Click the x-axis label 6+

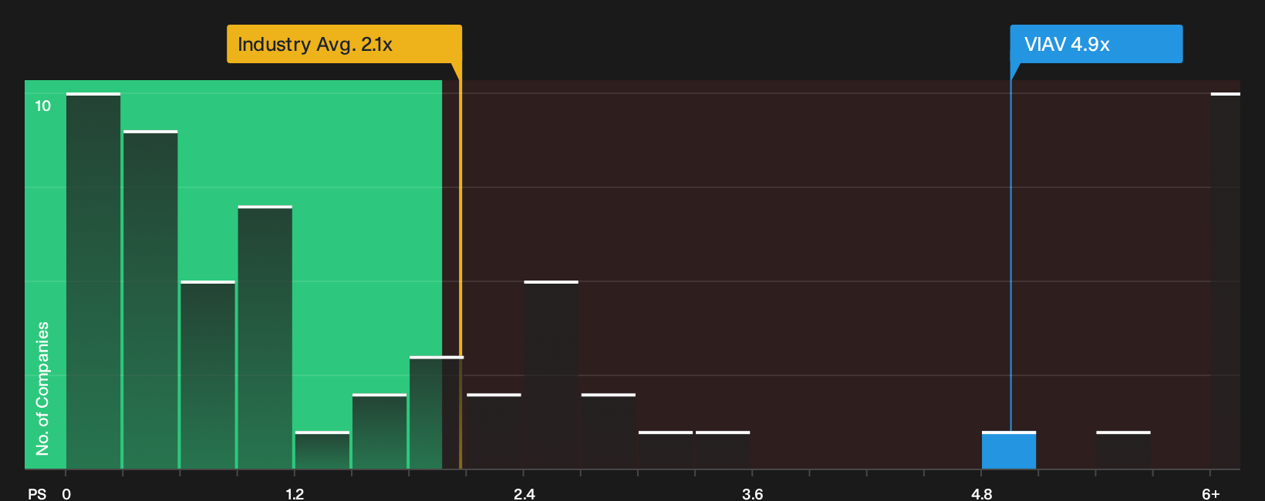1211,493
